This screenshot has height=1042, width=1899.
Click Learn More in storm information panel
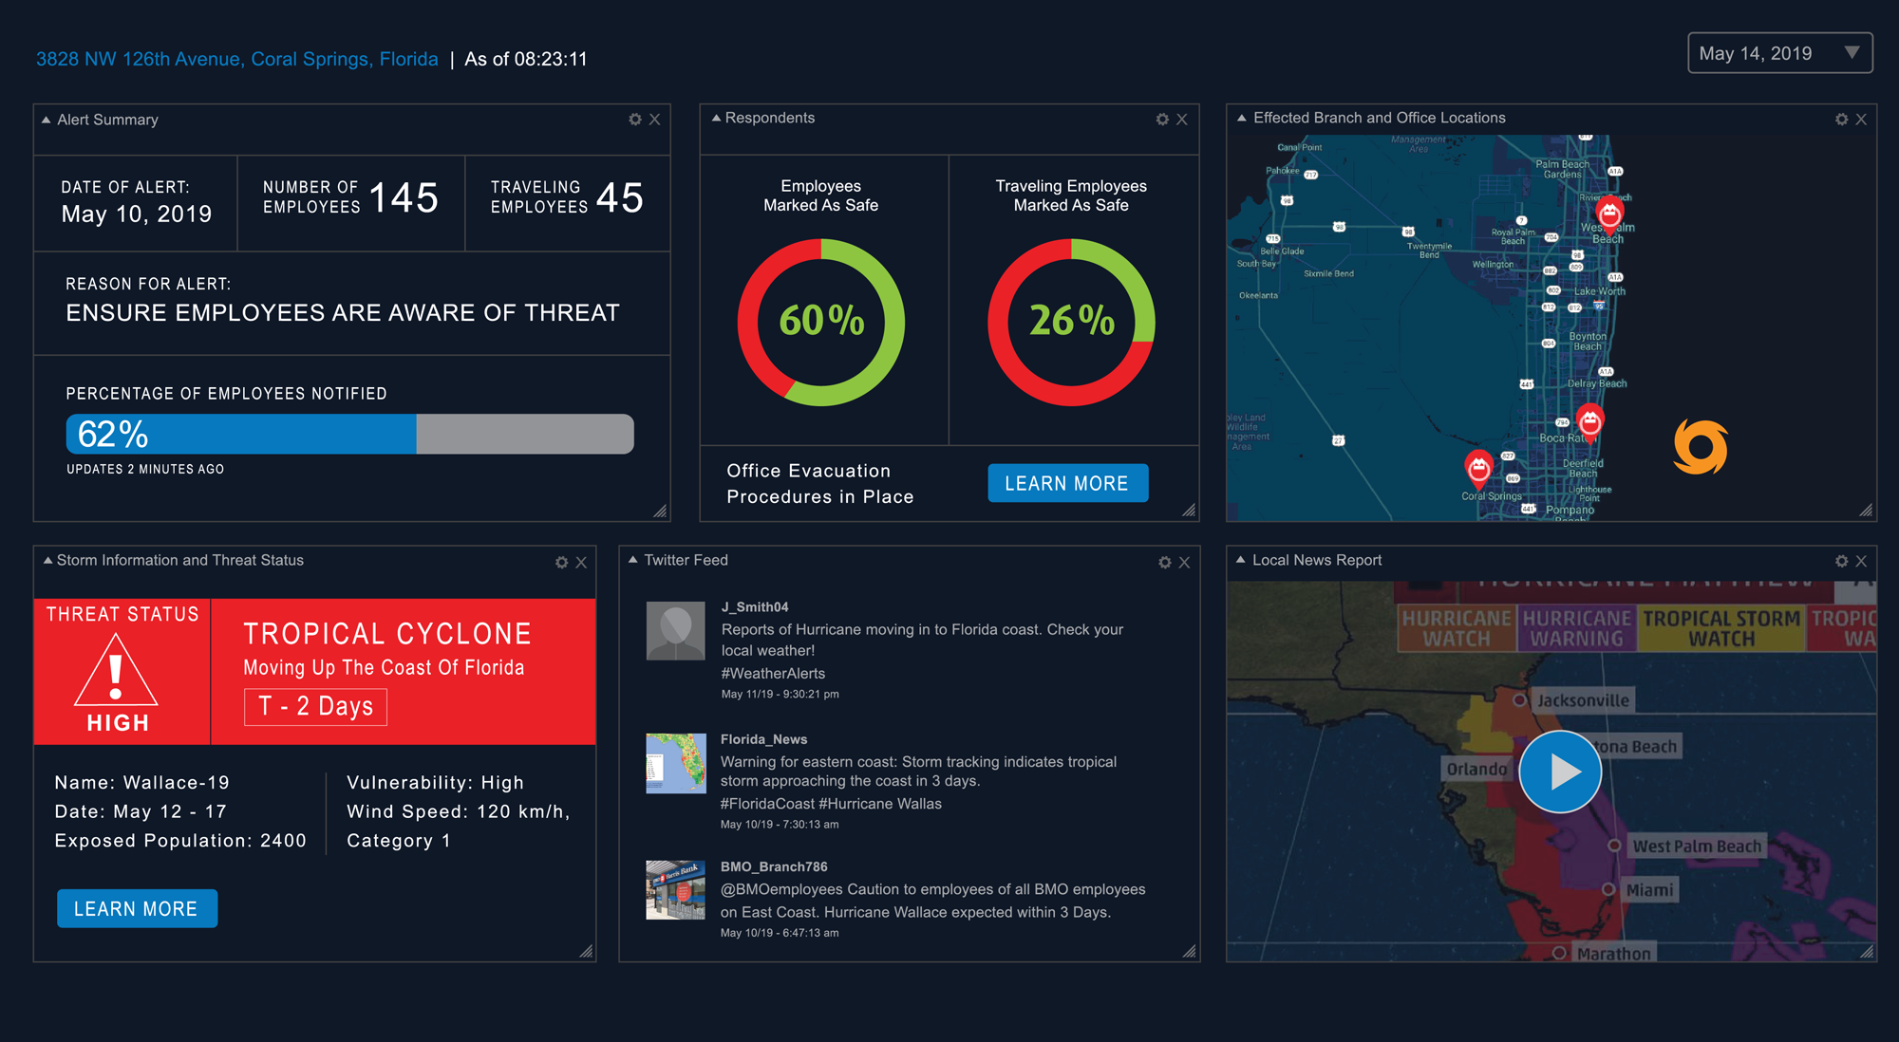coord(137,908)
